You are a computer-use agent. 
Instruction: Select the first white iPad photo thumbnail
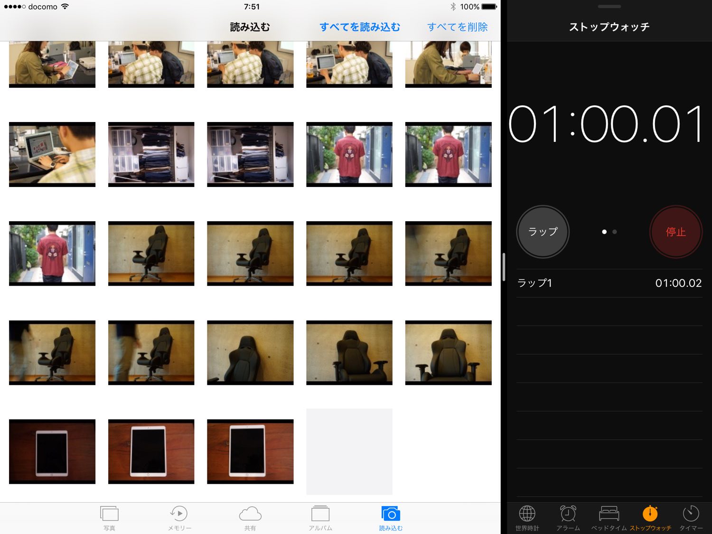52,451
